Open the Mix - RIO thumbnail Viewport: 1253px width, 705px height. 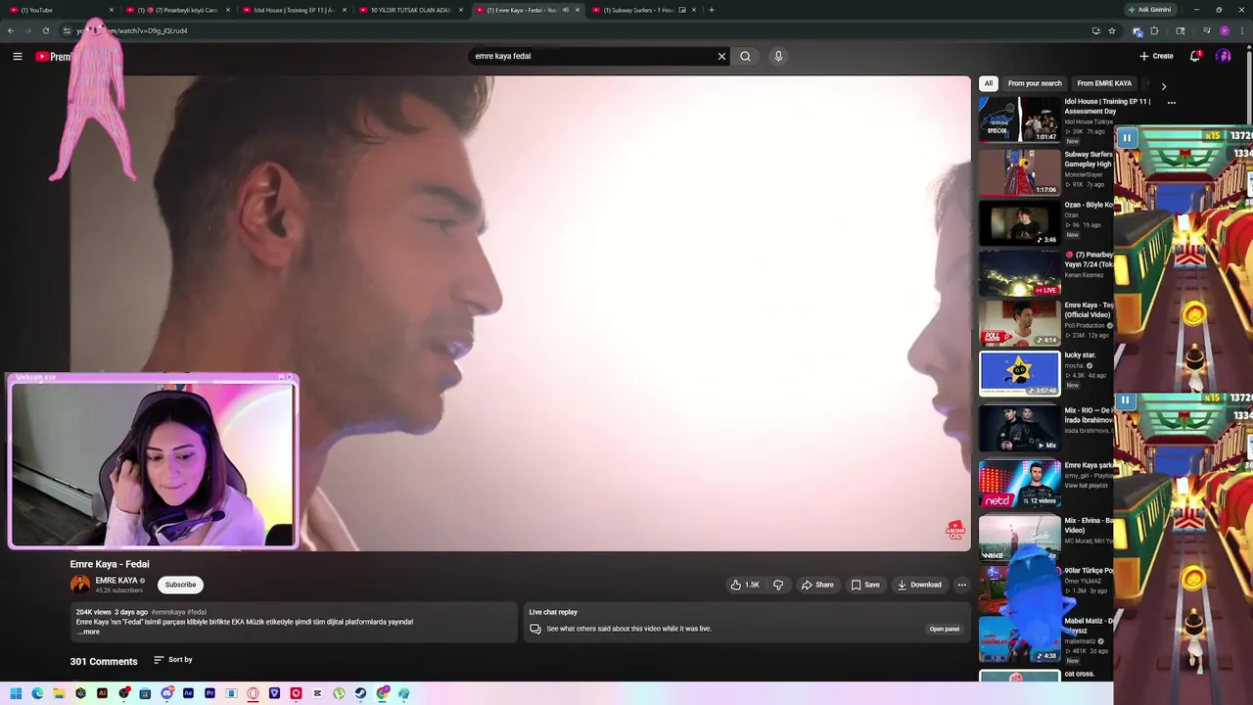click(x=1020, y=429)
